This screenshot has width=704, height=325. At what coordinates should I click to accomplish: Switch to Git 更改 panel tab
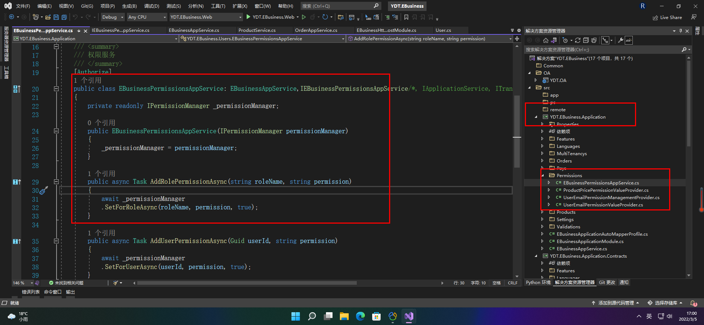607,283
